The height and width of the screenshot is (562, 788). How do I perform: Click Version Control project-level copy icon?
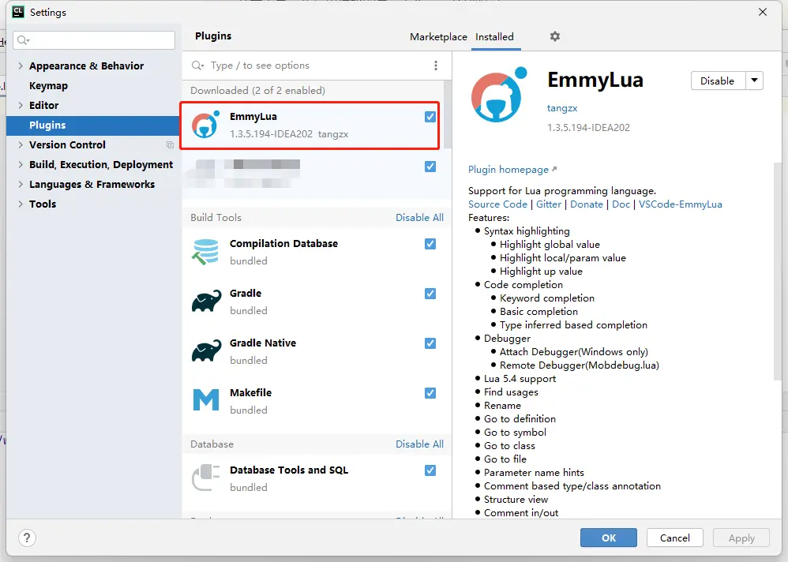click(x=170, y=144)
